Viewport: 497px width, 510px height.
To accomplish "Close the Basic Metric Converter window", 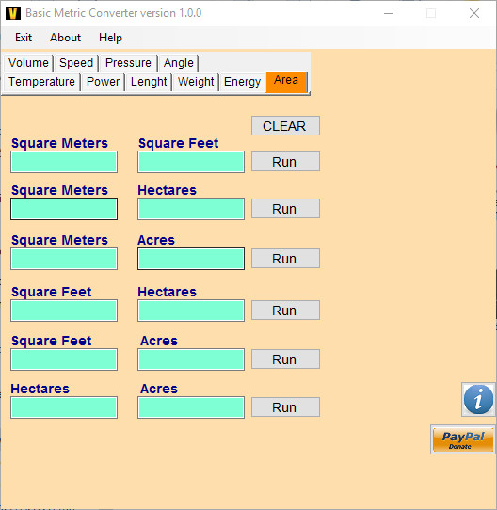I will [x=474, y=13].
